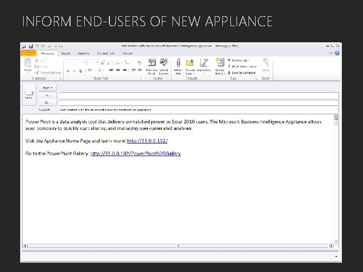363x272 pixels.
Task: Click the Grow Font icon
Action: 102,62
